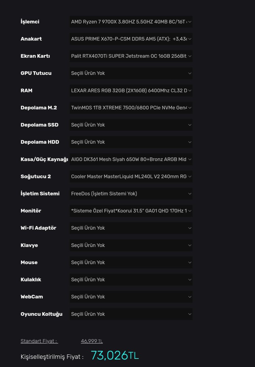Click the 46,999 TL standard price
Image resolution: width=255 pixels, height=367 pixels.
[92, 341]
